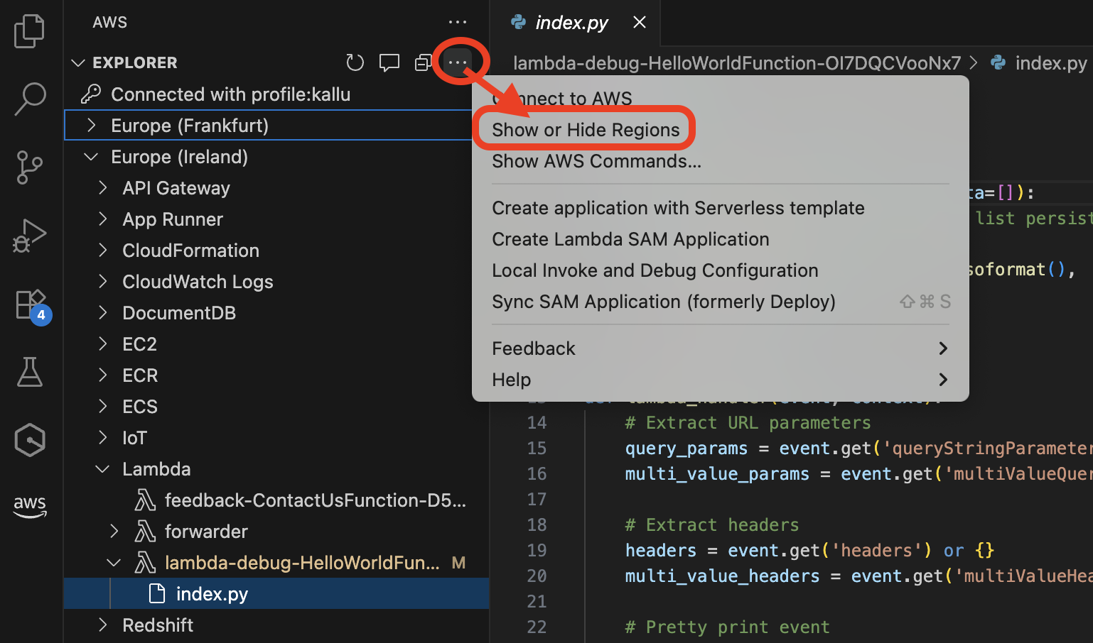Open the Help submenu
1093x643 pixels.
tap(721, 380)
